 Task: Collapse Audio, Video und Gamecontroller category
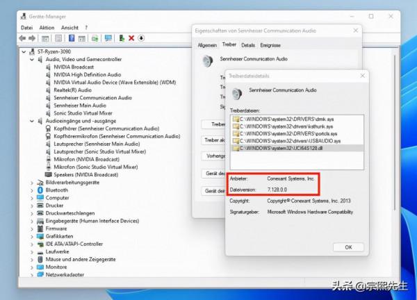[x=32, y=59]
